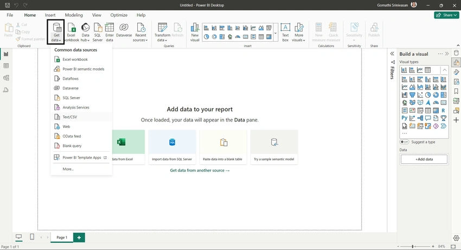Viewport: 461px width, 250px height.
Task: Click the +Add data button
Action: click(424, 159)
